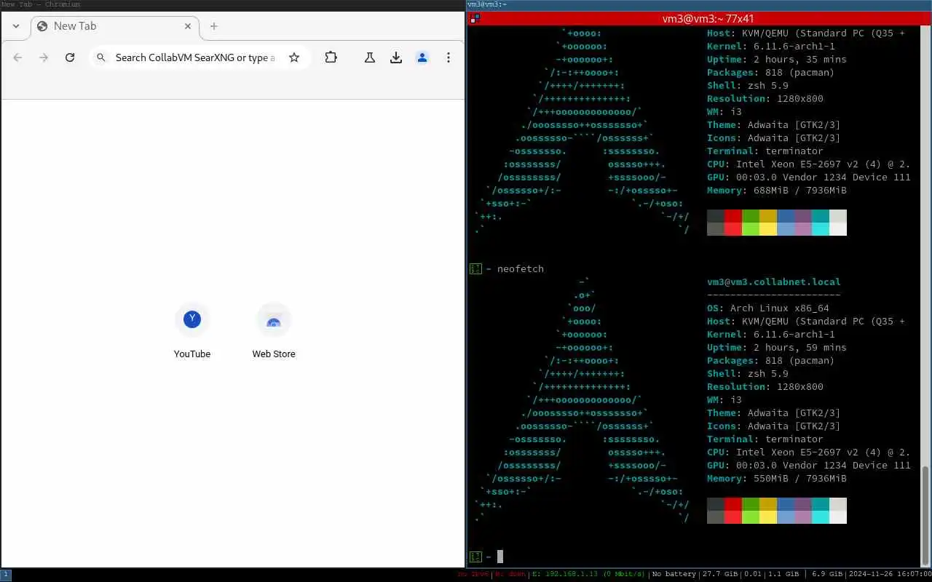Click the terminal cursor at the empty prompt
Image resolution: width=932 pixels, height=582 pixels.
click(x=500, y=557)
